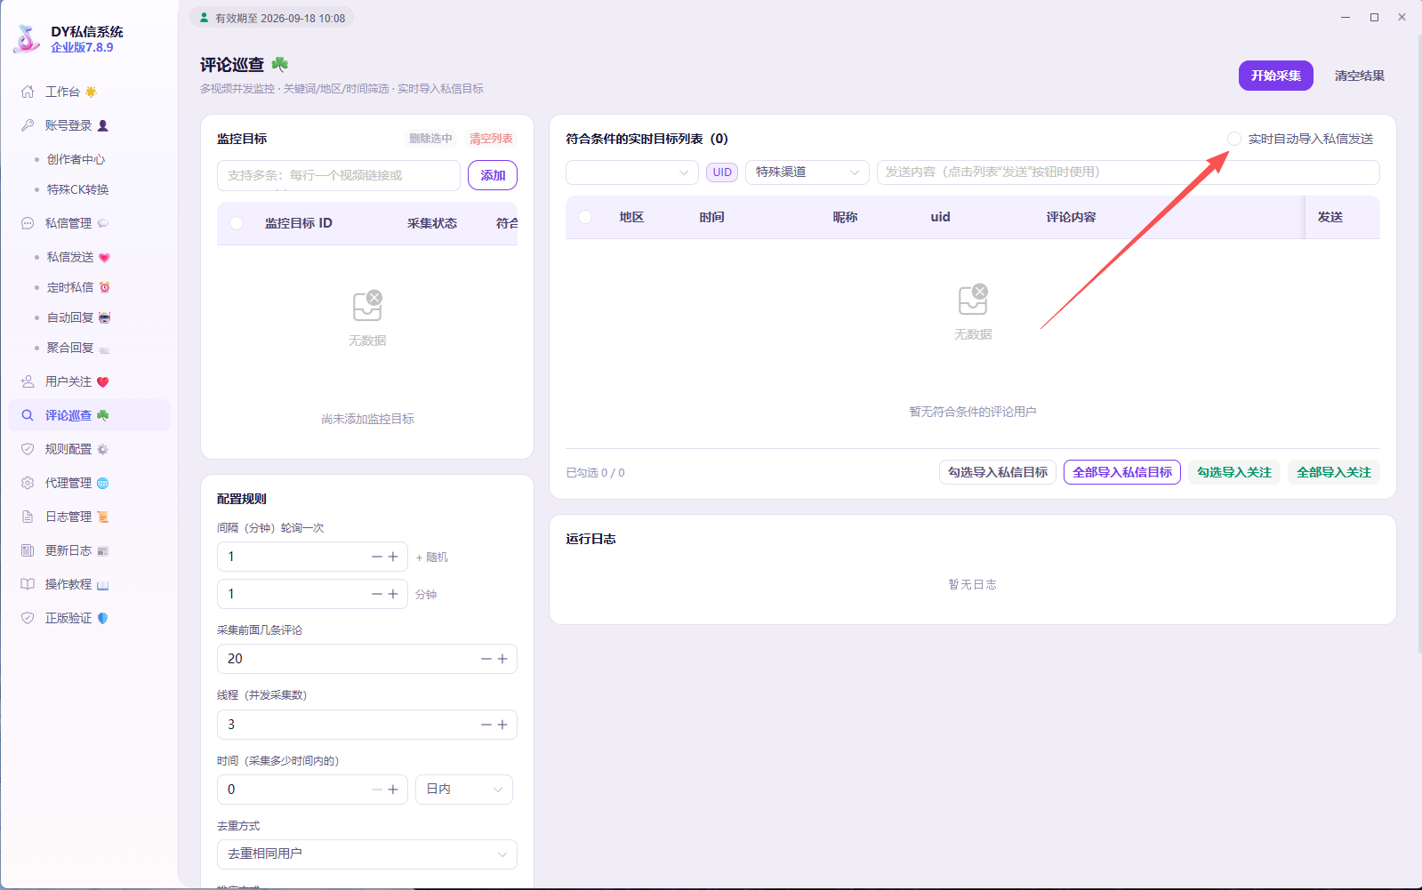Toggle the UID tag button
This screenshot has width=1422, height=890.
722,172
